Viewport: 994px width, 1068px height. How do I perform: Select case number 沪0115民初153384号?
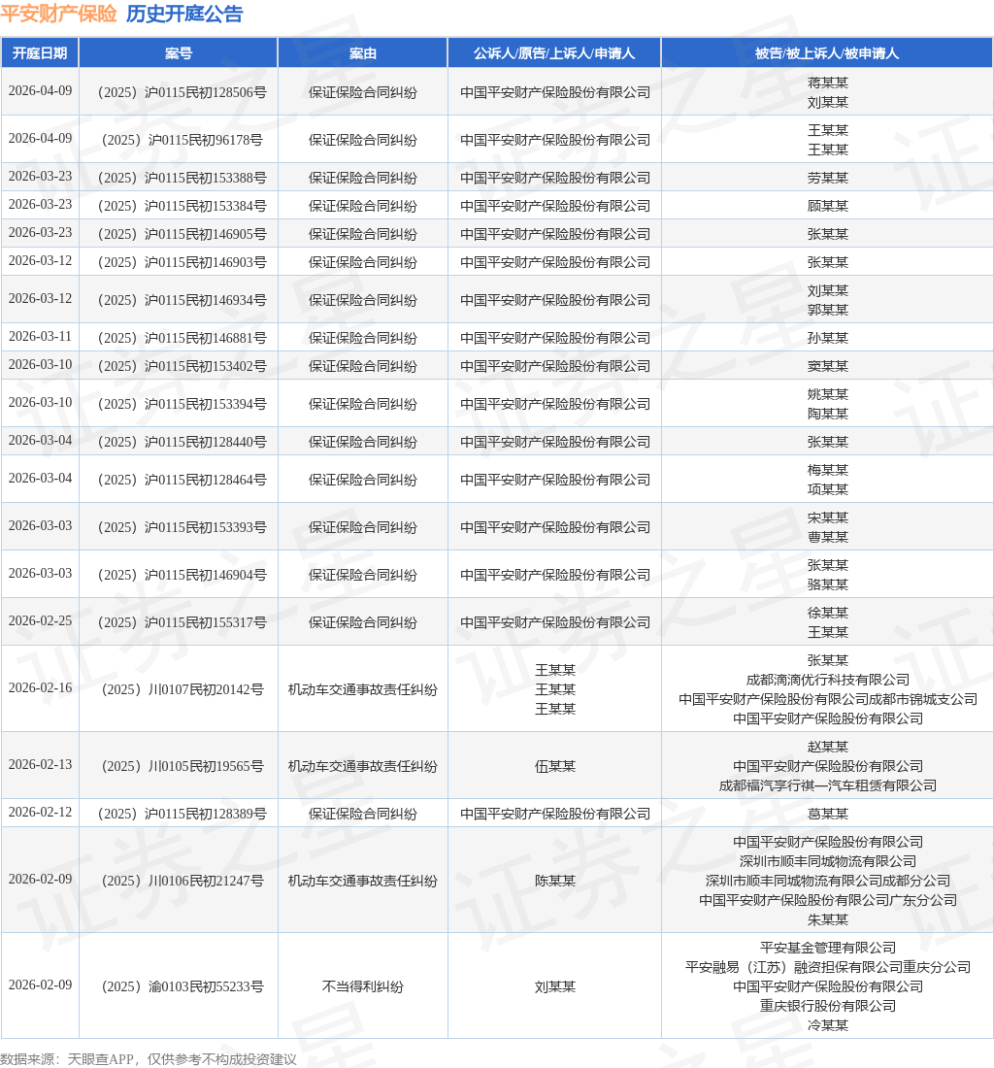pos(182,206)
